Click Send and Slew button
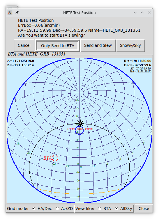This screenshot has height=219, width=159. (x=98, y=46)
